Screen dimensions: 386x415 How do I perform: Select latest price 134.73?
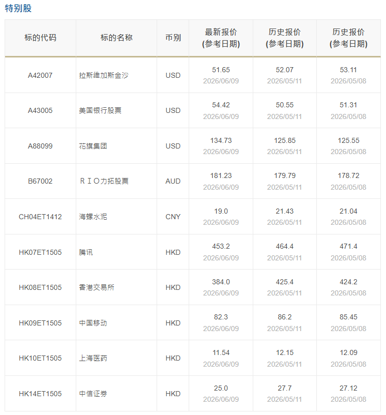pyautogui.click(x=221, y=140)
